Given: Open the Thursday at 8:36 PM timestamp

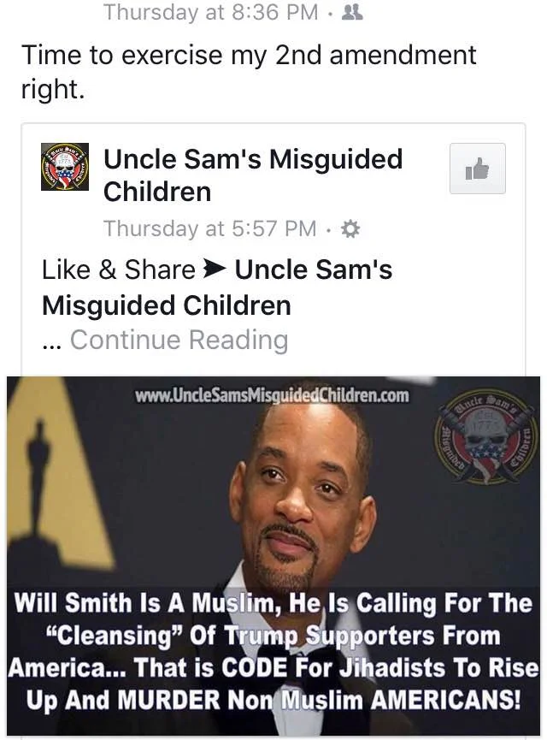Looking at the screenshot, I should (211, 12).
